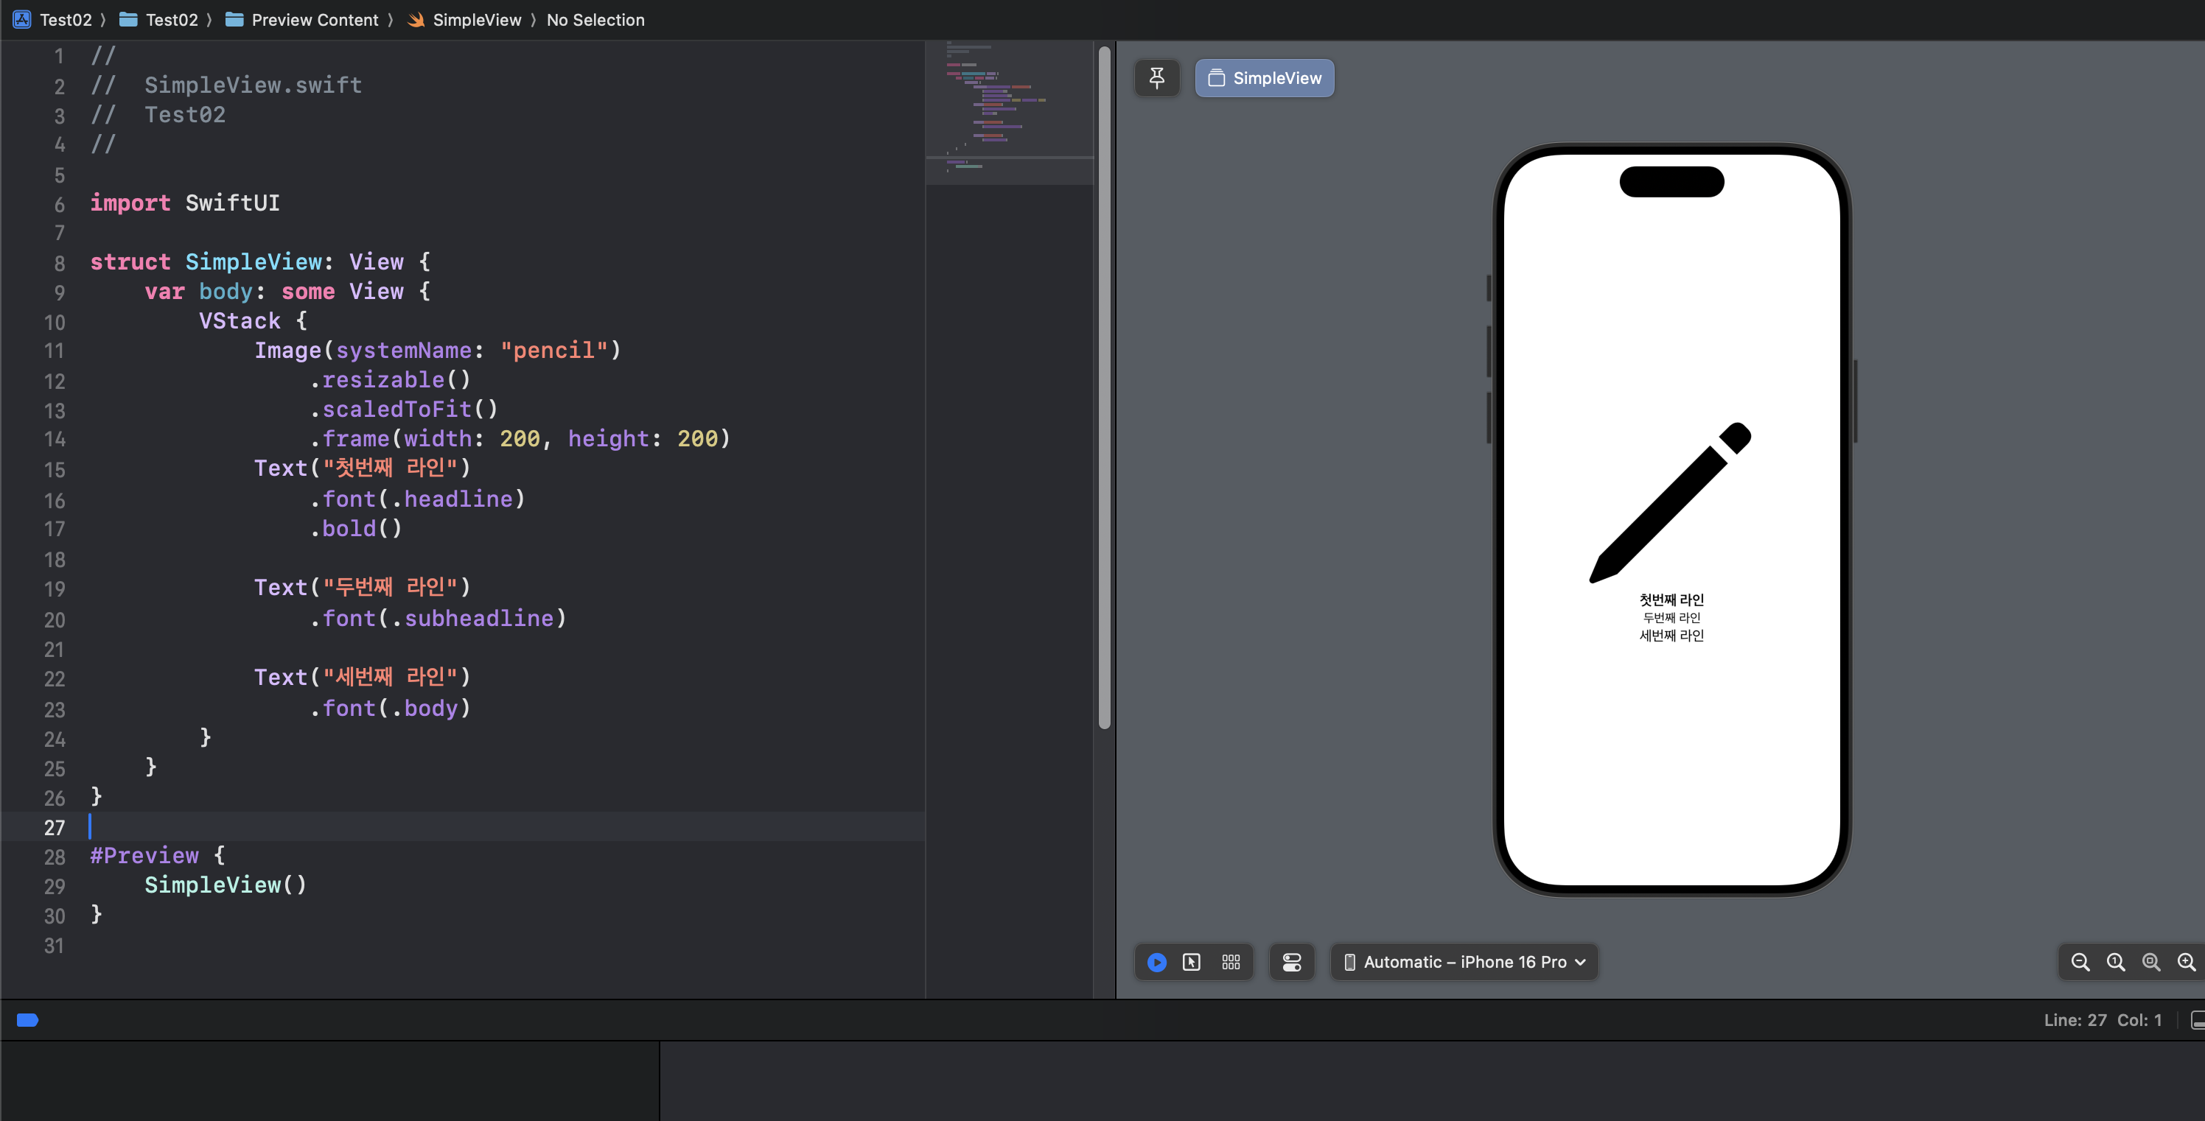Pin the SimpleView preview
2205x1121 pixels.
pos(1156,78)
